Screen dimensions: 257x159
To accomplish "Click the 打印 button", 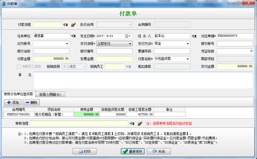I will coord(85,151).
